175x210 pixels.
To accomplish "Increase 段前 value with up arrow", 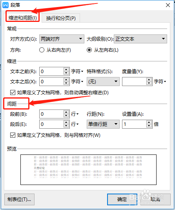I will (66, 112).
